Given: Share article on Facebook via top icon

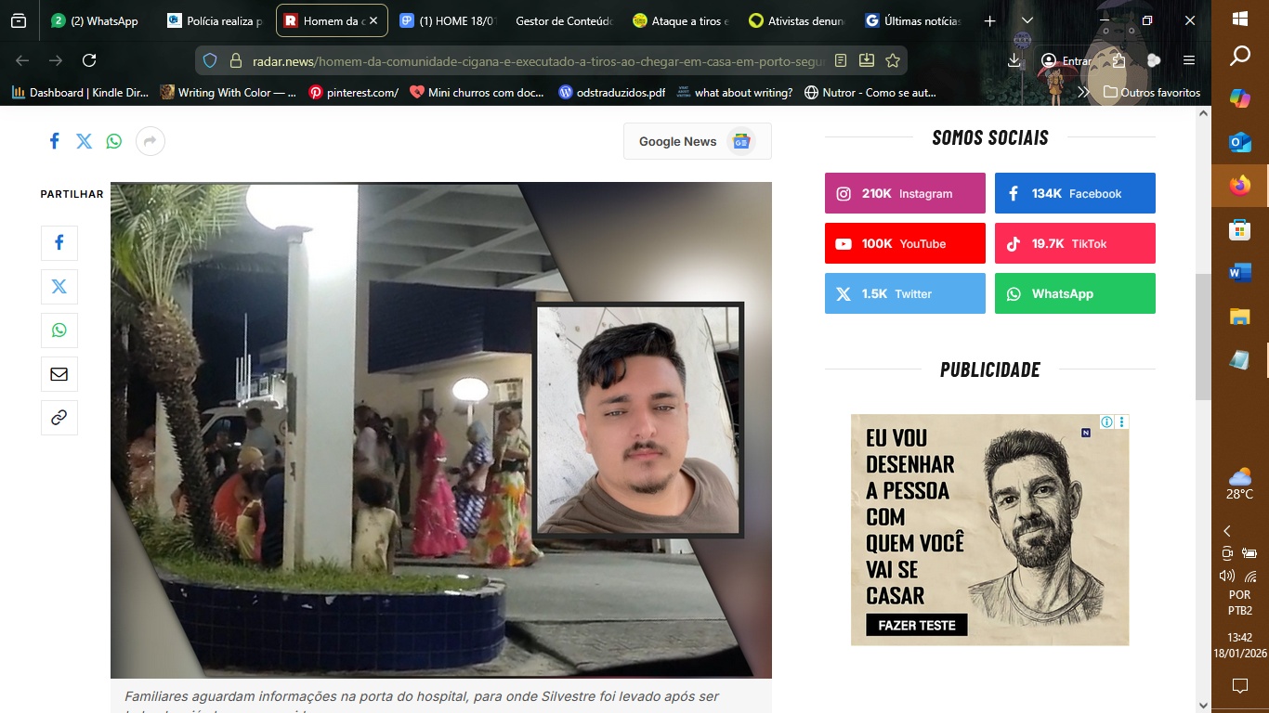Looking at the screenshot, I should [x=55, y=141].
